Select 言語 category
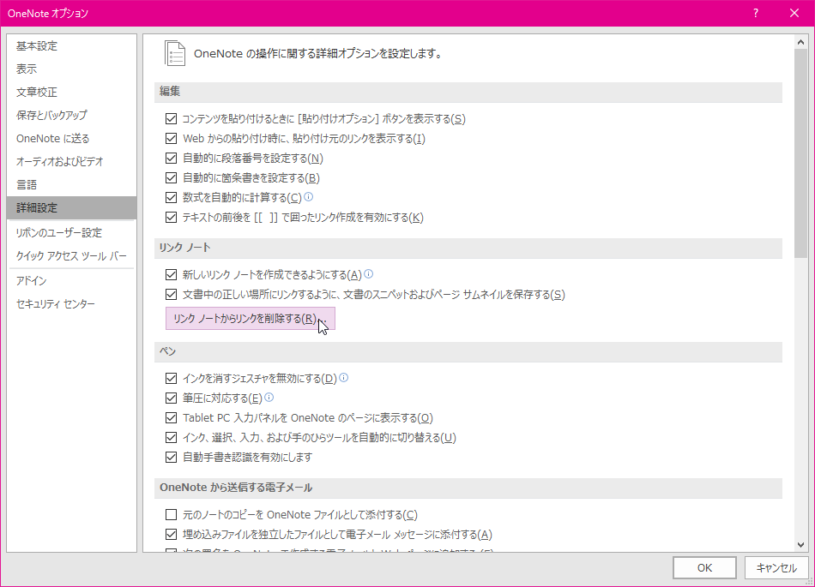The image size is (815, 587). tap(71, 184)
